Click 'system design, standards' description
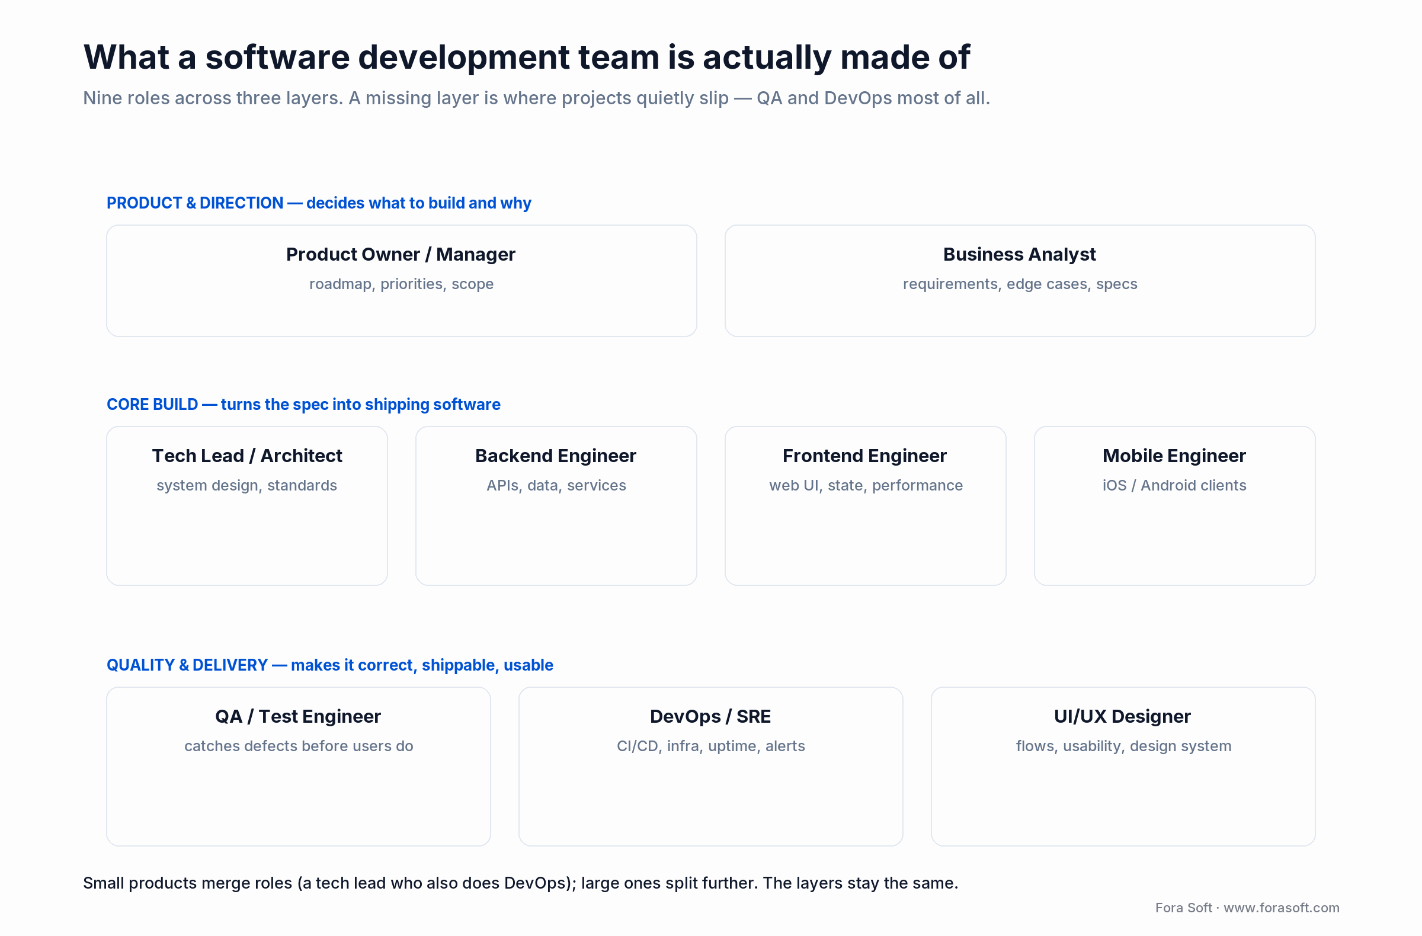The width and height of the screenshot is (1422, 936). pos(246,485)
